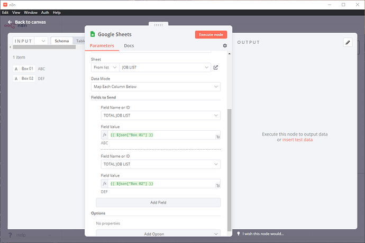365x243 pixels.
Task: Open the Window menu
Action: tap(31, 13)
